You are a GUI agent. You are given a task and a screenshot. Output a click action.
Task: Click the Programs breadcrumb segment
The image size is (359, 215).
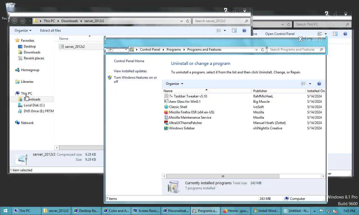(174, 50)
